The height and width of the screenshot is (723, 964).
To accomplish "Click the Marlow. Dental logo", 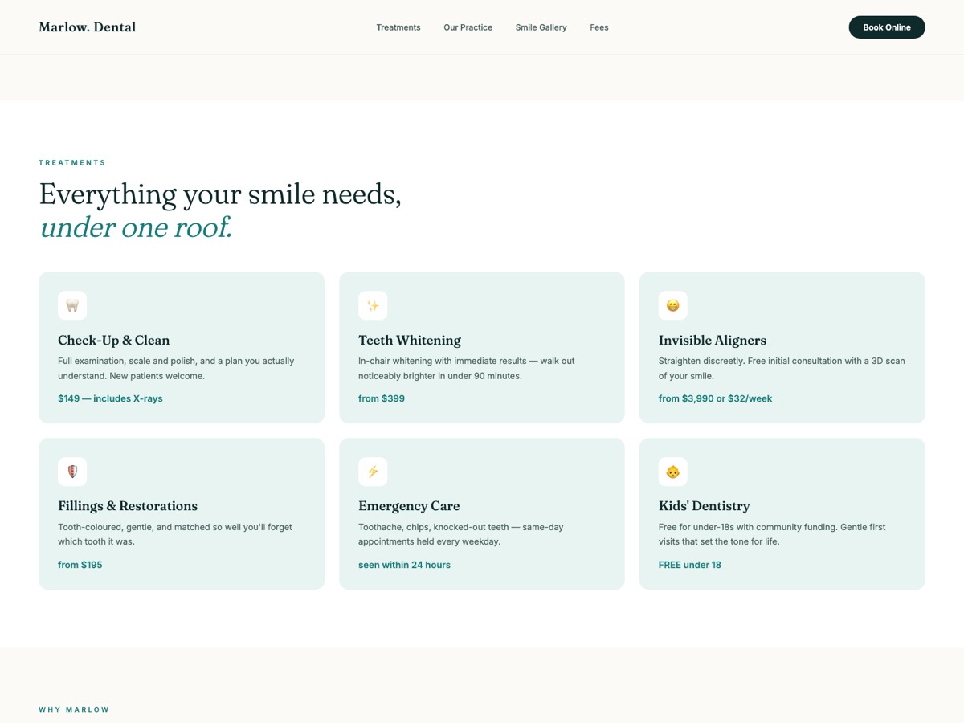I will (x=88, y=27).
